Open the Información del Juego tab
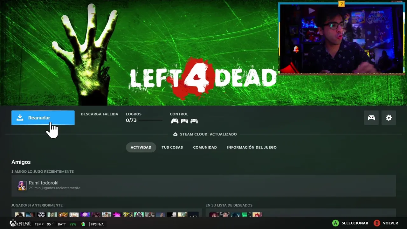 point(252,147)
